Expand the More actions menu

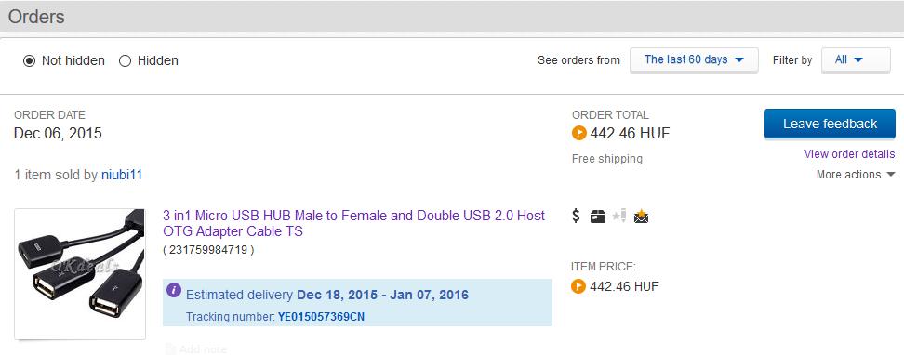856,175
